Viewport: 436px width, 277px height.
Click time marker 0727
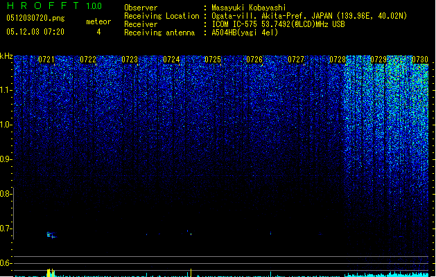pyautogui.click(x=296, y=60)
